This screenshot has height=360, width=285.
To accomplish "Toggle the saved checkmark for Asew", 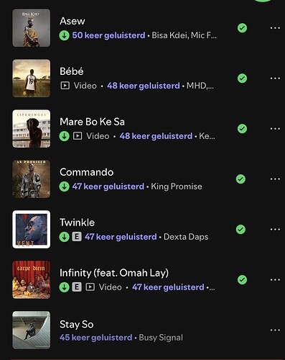I will pos(242,28).
